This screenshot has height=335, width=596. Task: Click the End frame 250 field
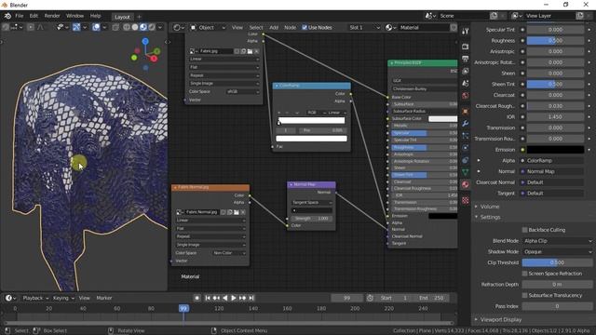point(431,298)
